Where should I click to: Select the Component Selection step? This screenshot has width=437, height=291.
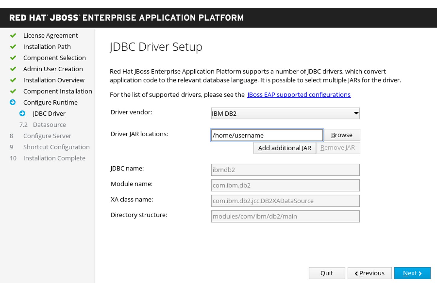(x=54, y=58)
